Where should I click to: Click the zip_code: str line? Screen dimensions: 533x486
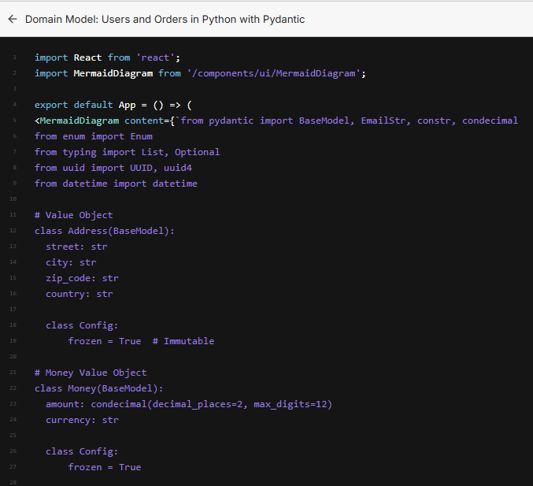point(82,278)
